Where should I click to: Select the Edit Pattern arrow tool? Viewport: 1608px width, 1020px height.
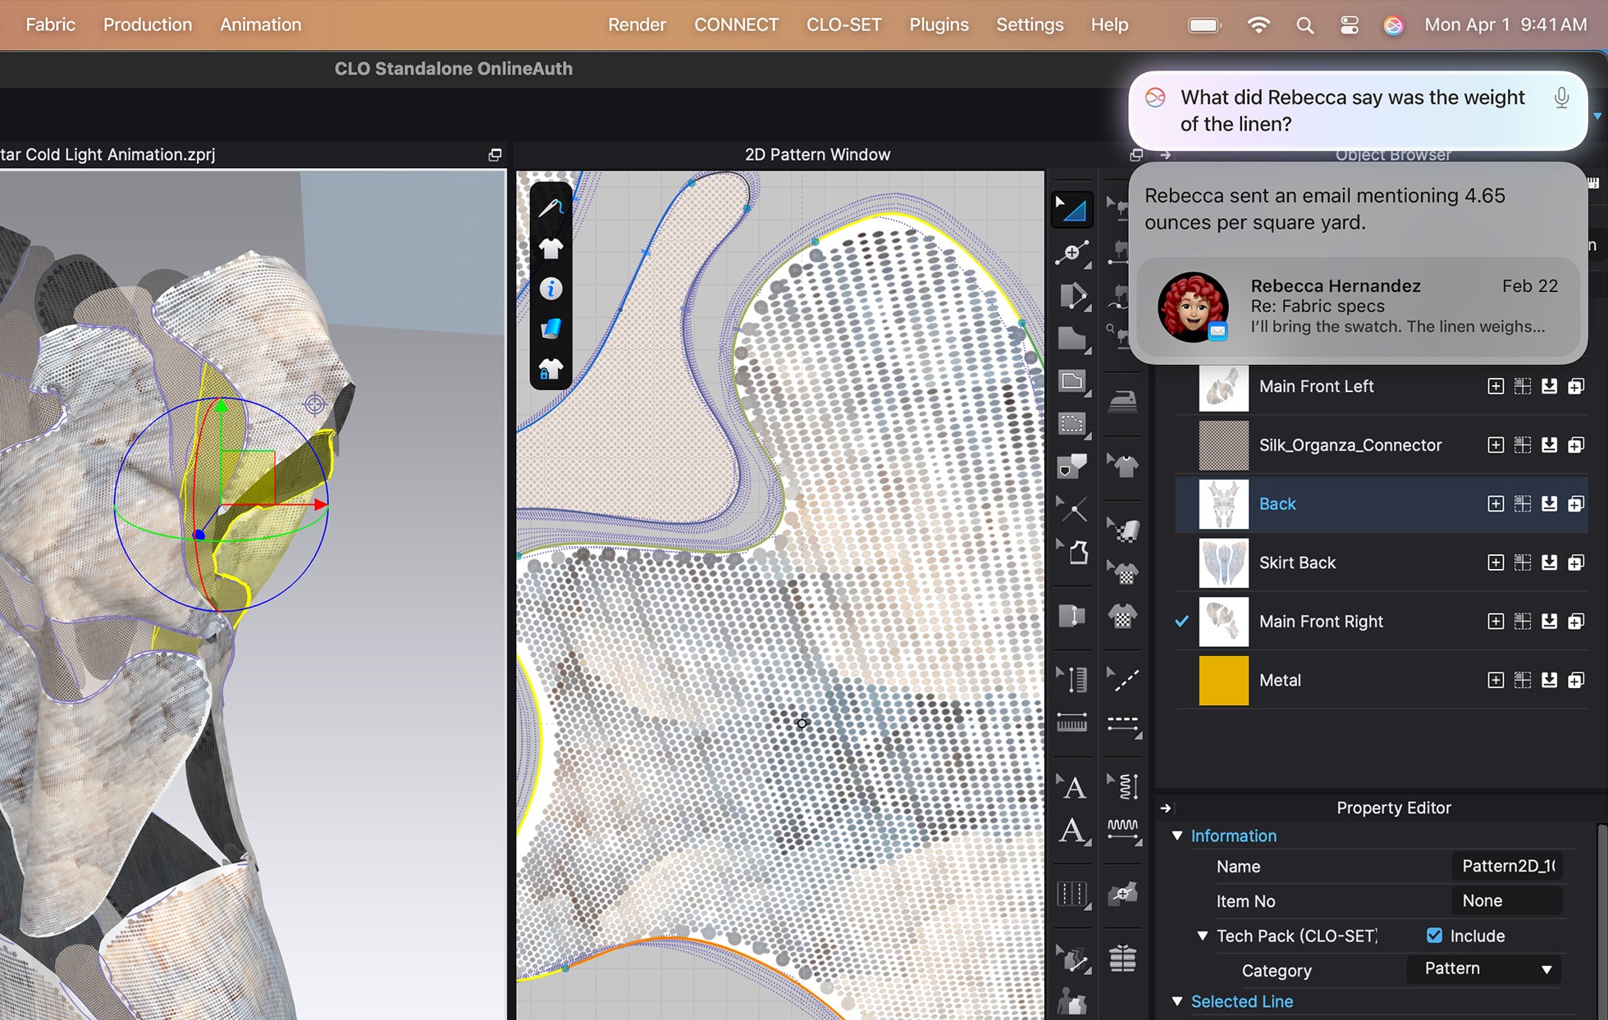tap(1072, 210)
